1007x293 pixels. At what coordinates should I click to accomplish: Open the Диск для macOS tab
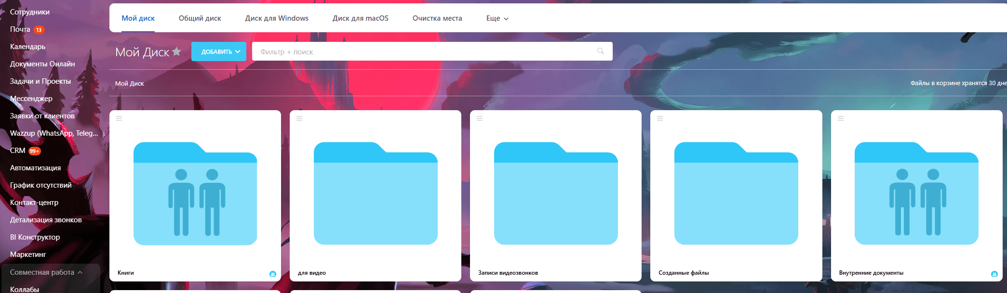click(361, 18)
